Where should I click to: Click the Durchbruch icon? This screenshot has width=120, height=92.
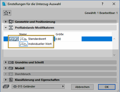[x=11, y=74]
